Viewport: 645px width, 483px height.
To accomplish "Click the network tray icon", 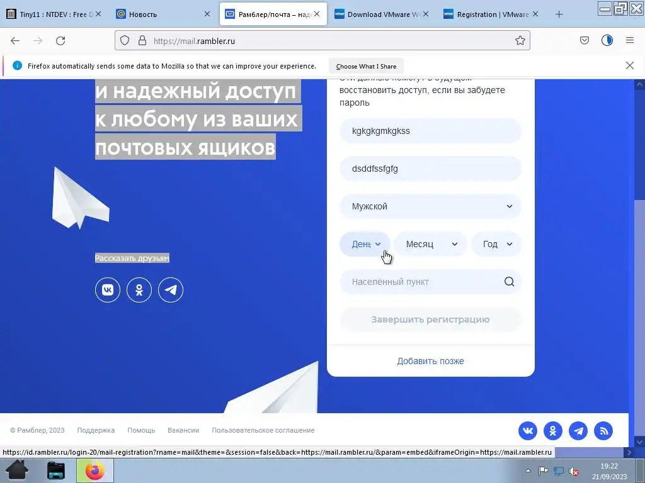I will (559, 471).
